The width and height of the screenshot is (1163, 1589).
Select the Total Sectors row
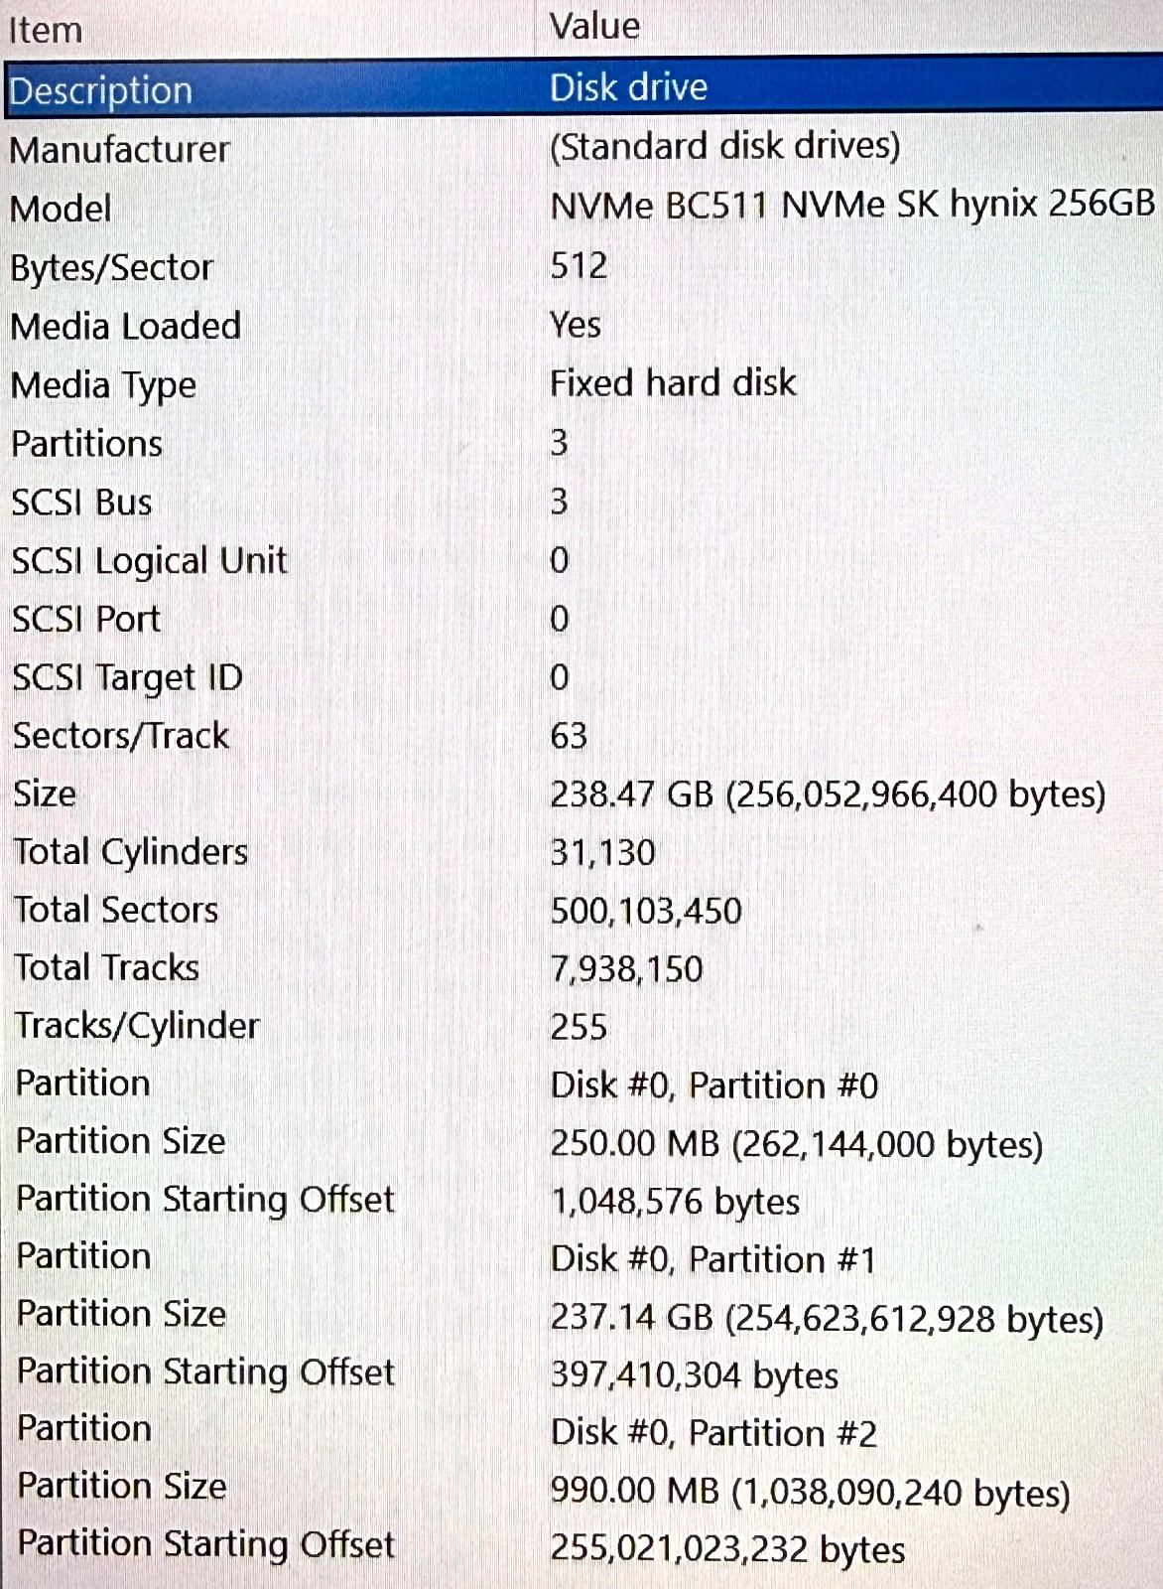click(581, 910)
